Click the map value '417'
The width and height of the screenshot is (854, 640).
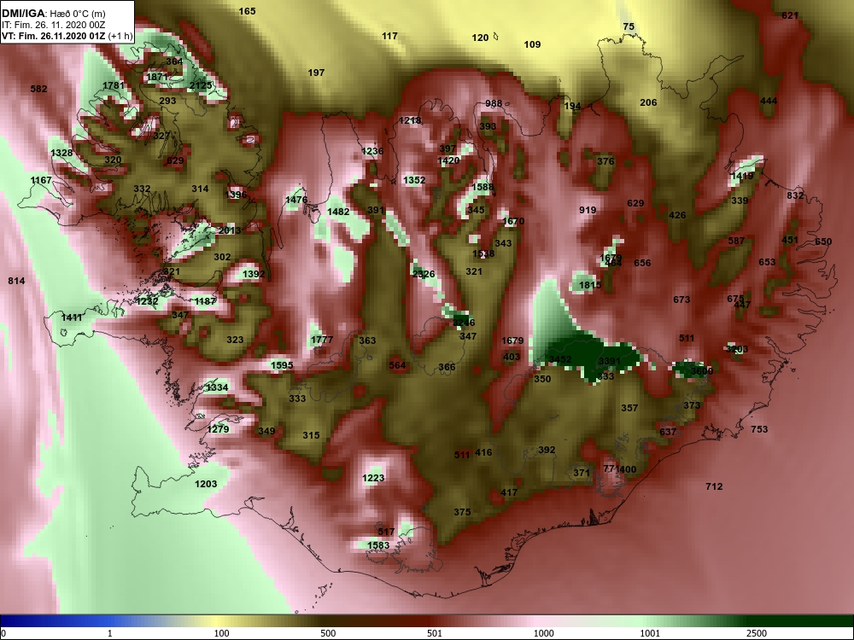tap(509, 492)
